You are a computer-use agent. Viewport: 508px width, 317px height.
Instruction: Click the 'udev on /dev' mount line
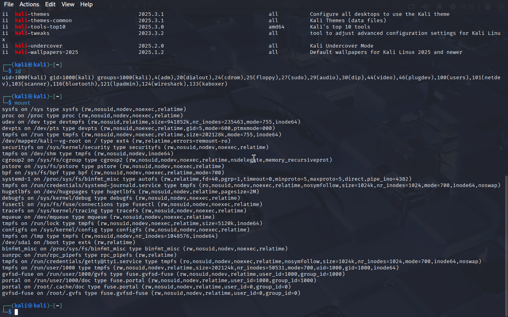[151, 122]
